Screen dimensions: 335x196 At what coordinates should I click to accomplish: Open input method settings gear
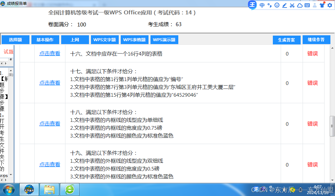pyautogui.click(x=330, y=5)
